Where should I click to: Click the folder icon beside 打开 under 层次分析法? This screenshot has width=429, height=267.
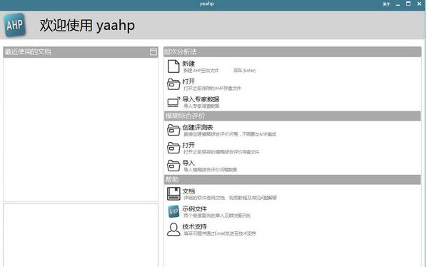pyautogui.click(x=173, y=84)
